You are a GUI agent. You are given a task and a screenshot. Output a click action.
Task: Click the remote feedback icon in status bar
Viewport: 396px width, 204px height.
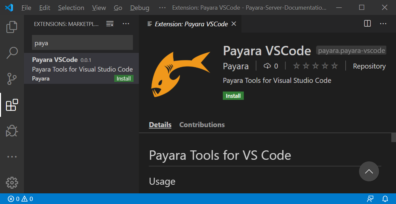370,198
